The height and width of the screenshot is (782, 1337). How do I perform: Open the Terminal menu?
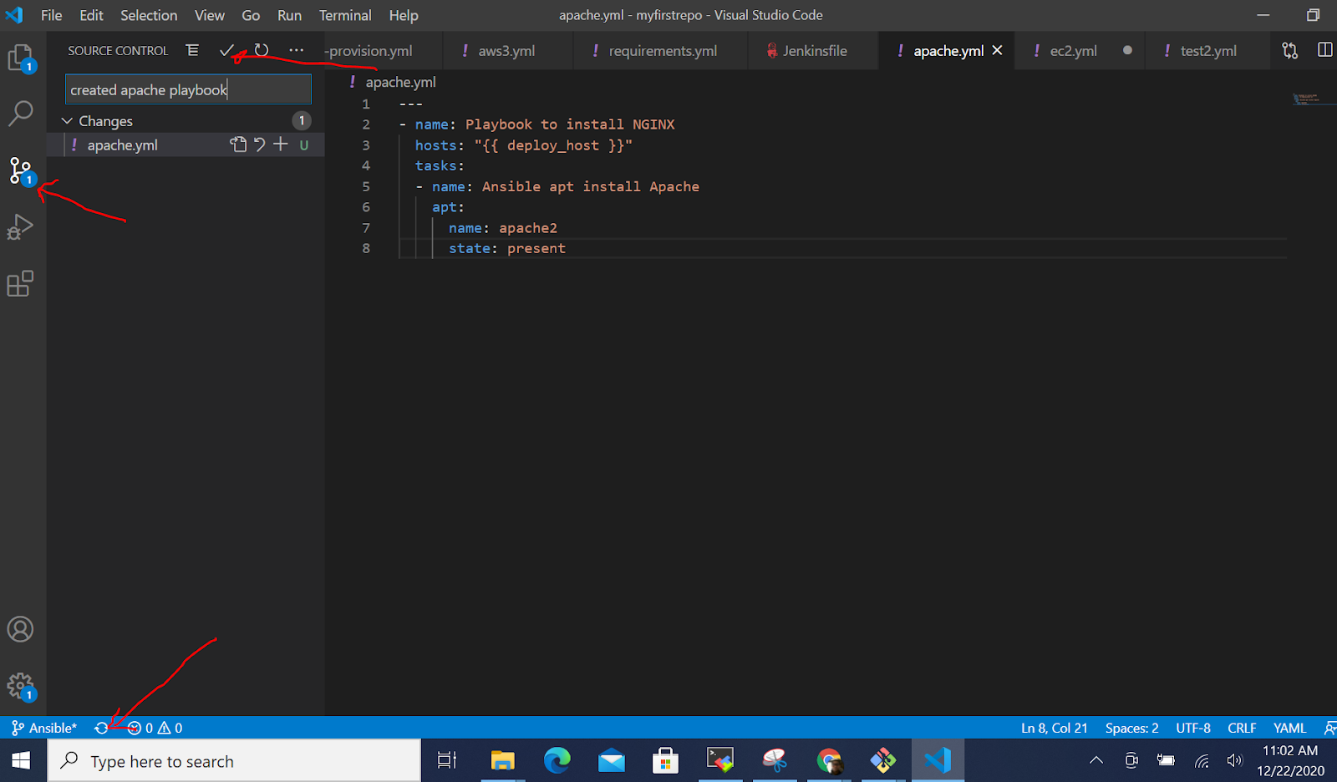click(x=345, y=15)
